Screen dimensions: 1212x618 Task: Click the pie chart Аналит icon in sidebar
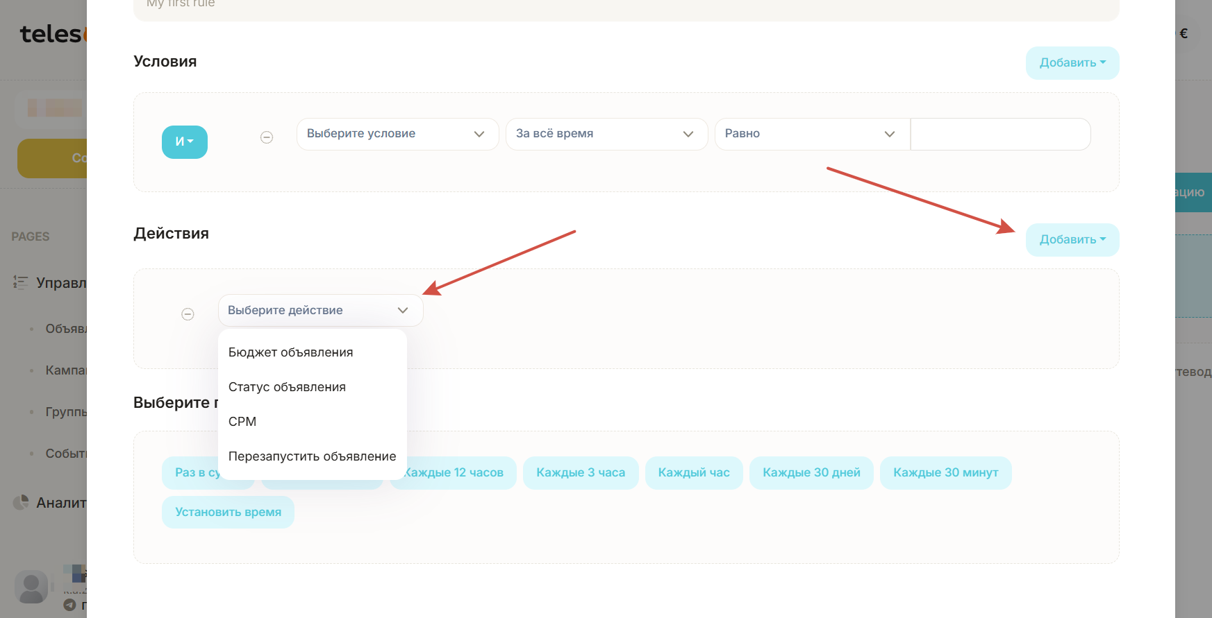(22, 502)
